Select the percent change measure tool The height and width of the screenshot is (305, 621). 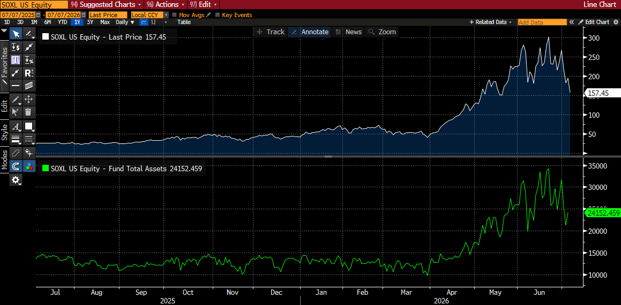click(29, 60)
